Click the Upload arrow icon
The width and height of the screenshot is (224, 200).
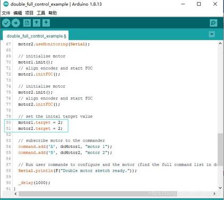pos(16,23)
